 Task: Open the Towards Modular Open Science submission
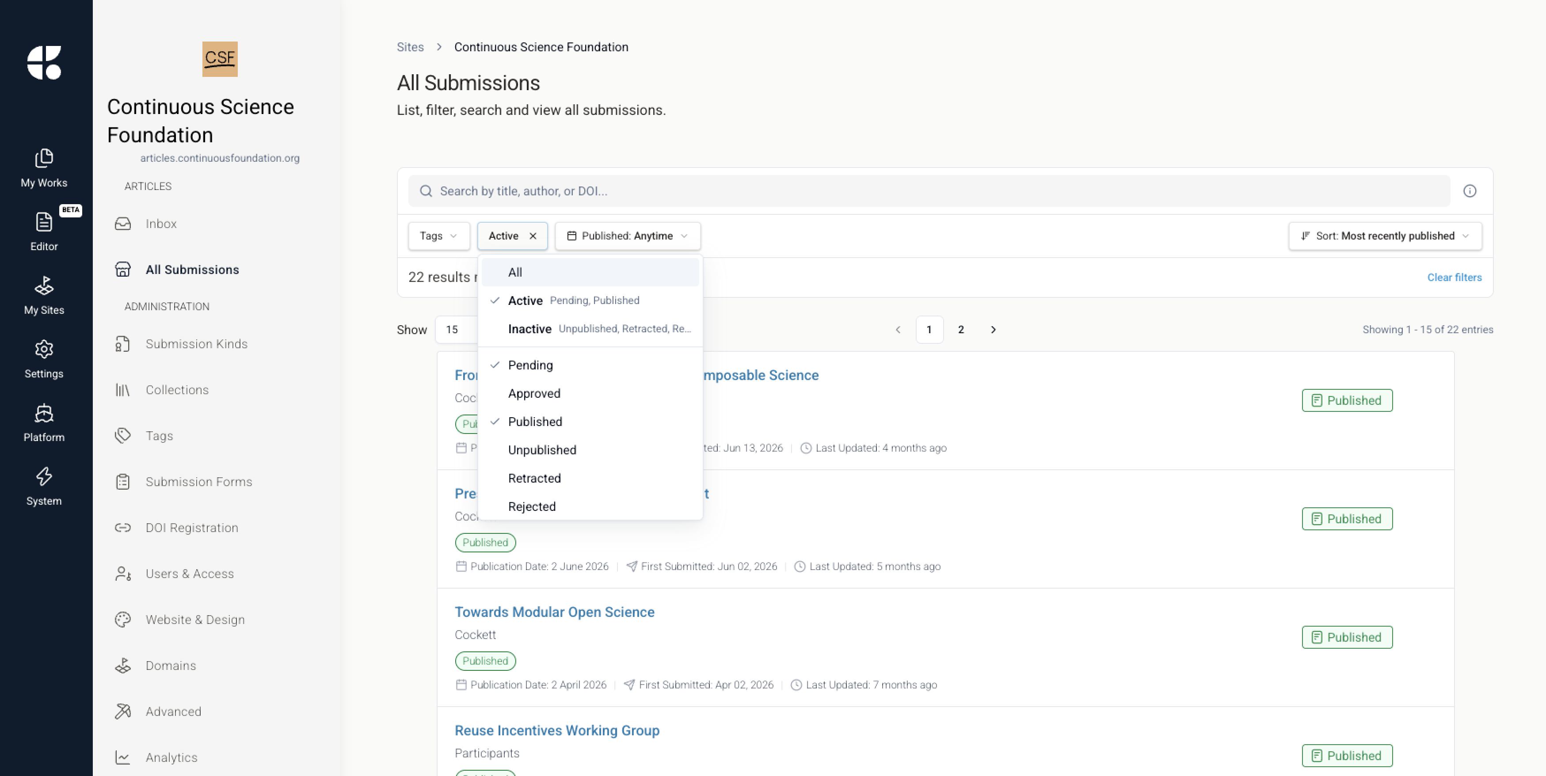click(x=554, y=612)
